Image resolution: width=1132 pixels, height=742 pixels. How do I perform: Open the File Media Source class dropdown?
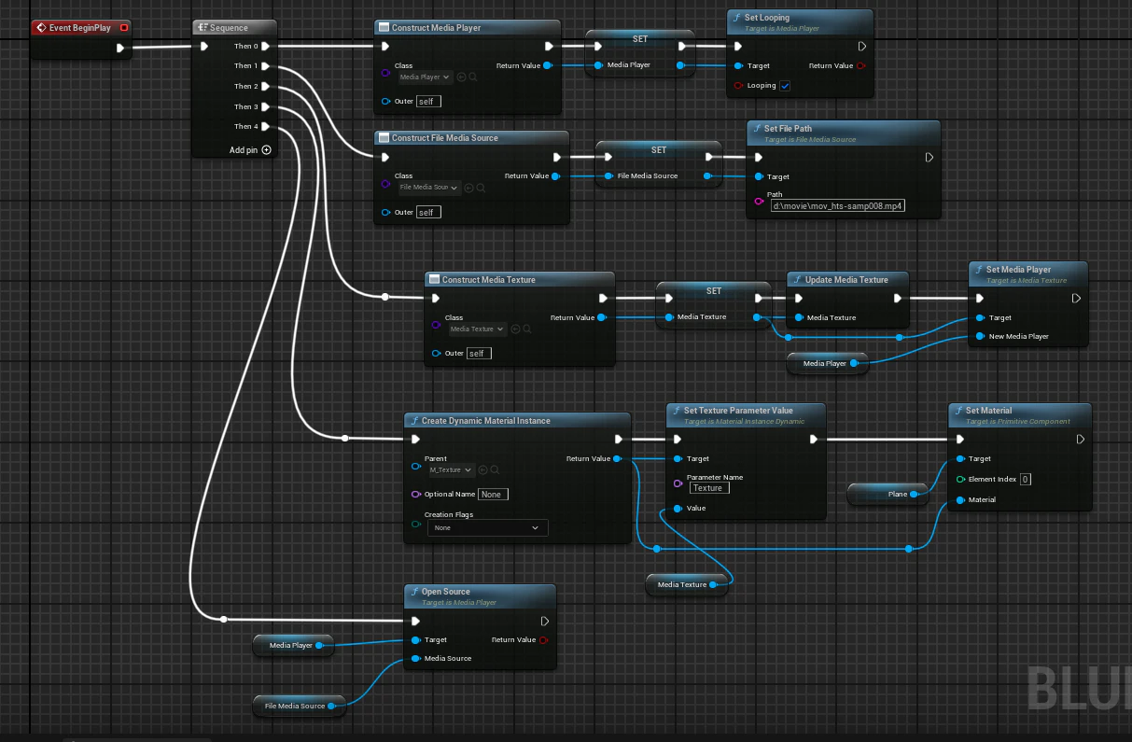429,188
